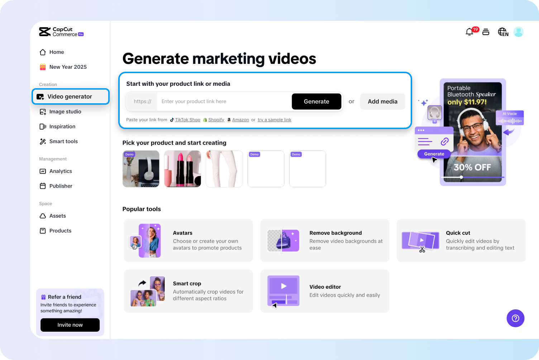Open the Analytics section

(61, 171)
